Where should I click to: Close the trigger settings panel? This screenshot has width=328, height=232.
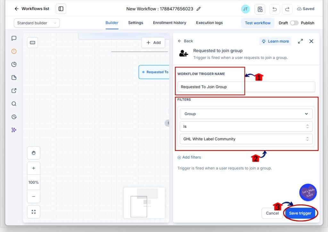pos(311,41)
